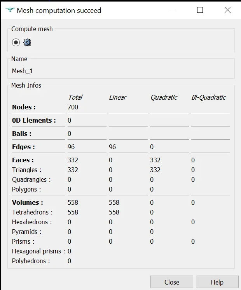Image resolution: width=241 pixels, height=290 pixels.
Task: Click the Tetrahedrons row label
Action: point(32,212)
